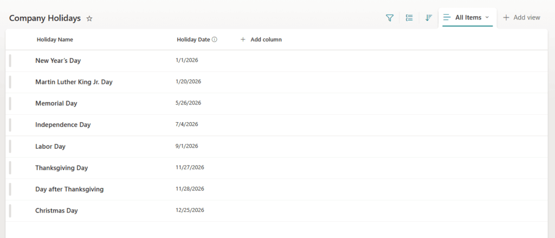Open the filter funnel icon

point(390,18)
